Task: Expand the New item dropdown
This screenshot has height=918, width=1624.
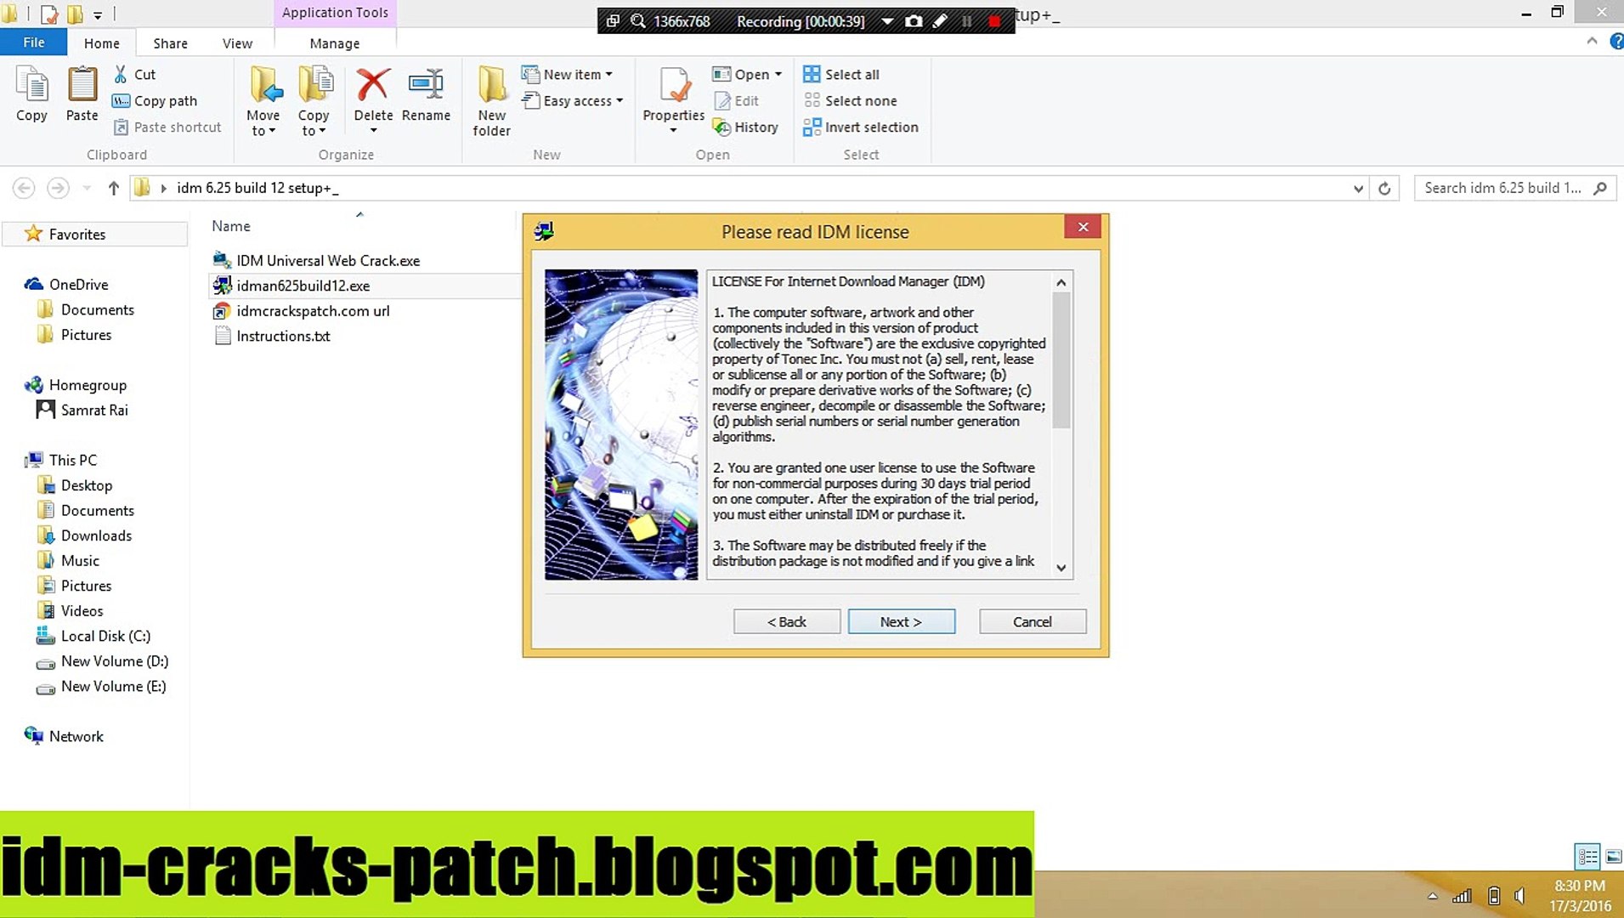Action: point(567,75)
